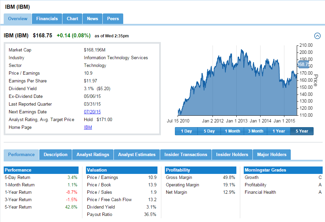Click the Valuation section header
This screenshot has height=222, width=325.
[x=122, y=170]
